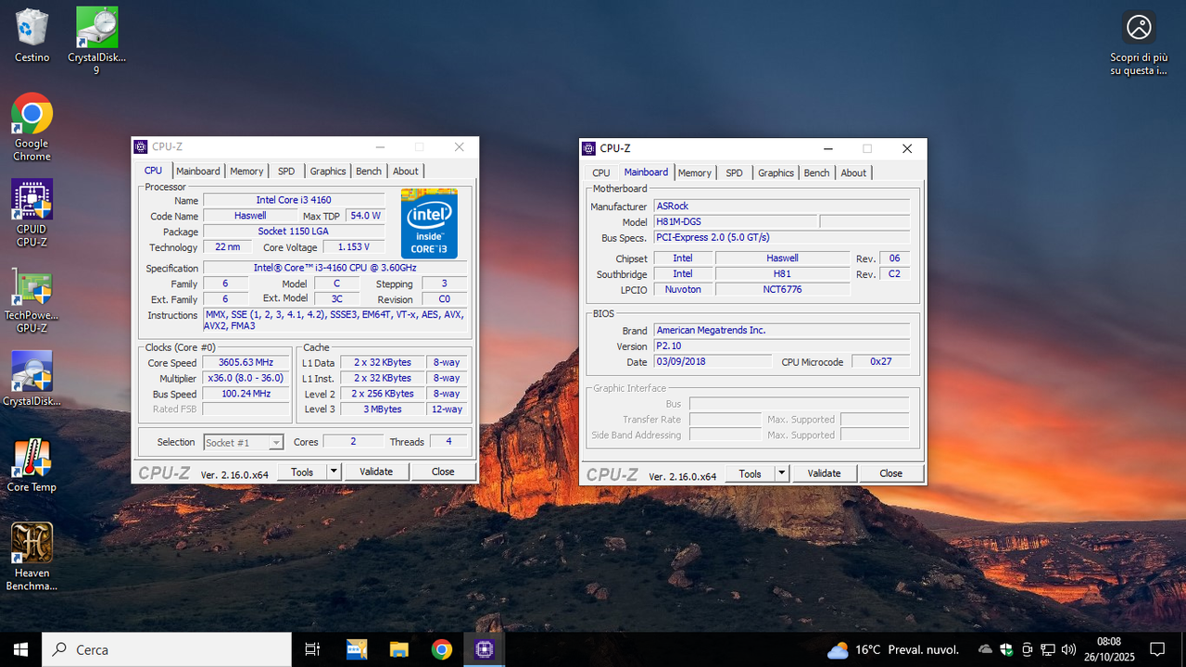
Task: Click Close button in left CPU-Z window
Action: click(x=443, y=472)
